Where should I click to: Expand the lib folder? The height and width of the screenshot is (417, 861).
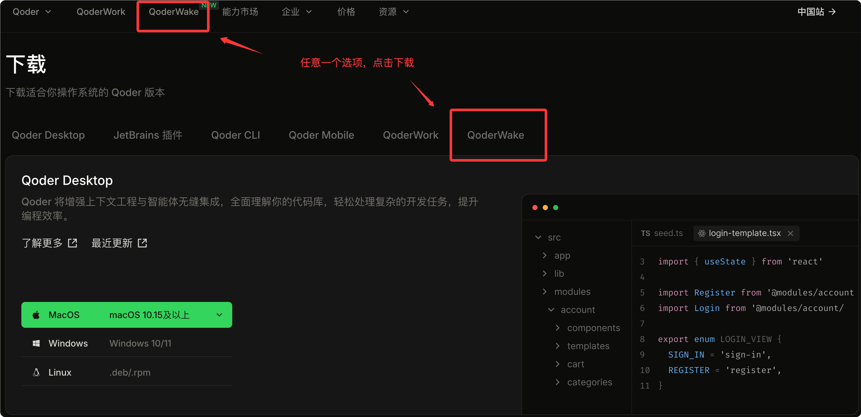click(x=545, y=273)
